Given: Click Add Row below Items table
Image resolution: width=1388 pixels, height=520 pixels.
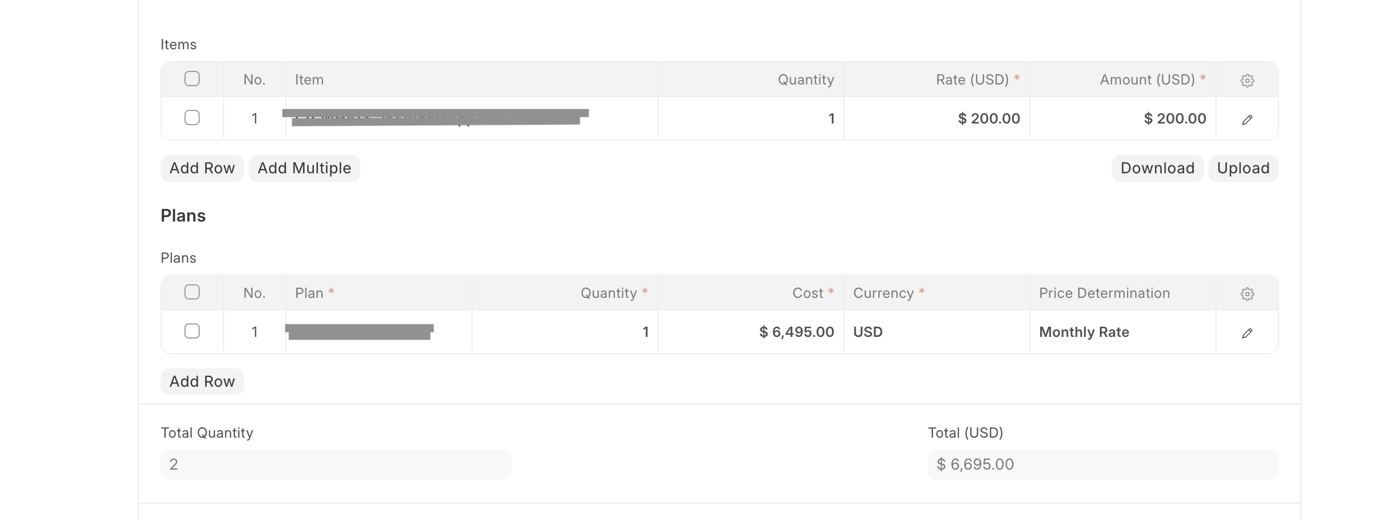Looking at the screenshot, I should pos(202,168).
